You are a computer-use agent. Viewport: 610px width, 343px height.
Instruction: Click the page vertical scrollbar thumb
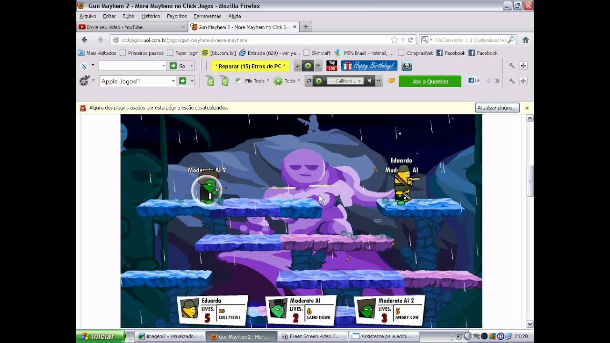529,181
